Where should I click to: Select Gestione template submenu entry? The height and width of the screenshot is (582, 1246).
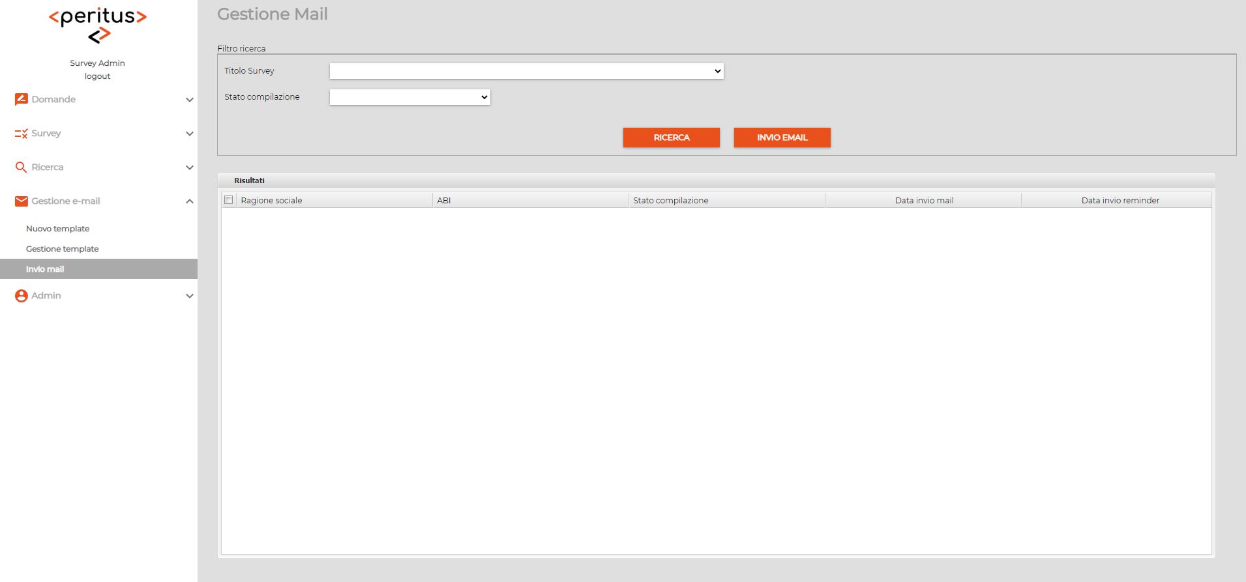pyautogui.click(x=63, y=249)
